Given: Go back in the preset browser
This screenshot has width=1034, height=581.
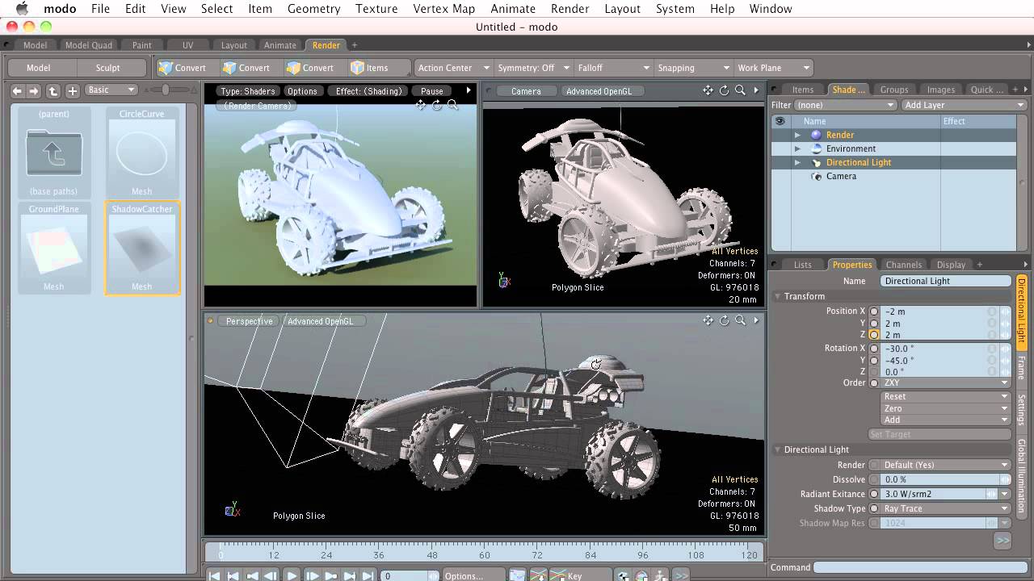Looking at the screenshot, I should point(17,90).
